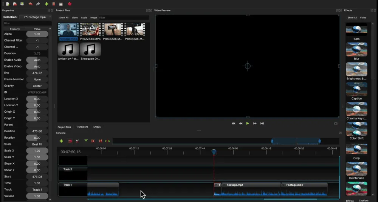This screenshot has height=202, width=378.
Task: Click the Undo arrow icon
Action: 31,4
